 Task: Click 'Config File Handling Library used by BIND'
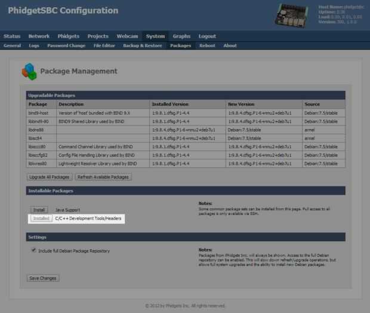click(97, 155)
